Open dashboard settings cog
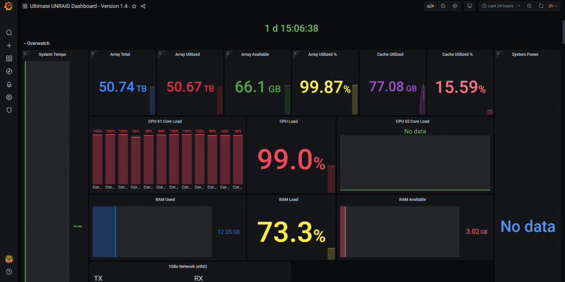Image resolution: width=565 pixels, height=282 pixels. point(455,6)
